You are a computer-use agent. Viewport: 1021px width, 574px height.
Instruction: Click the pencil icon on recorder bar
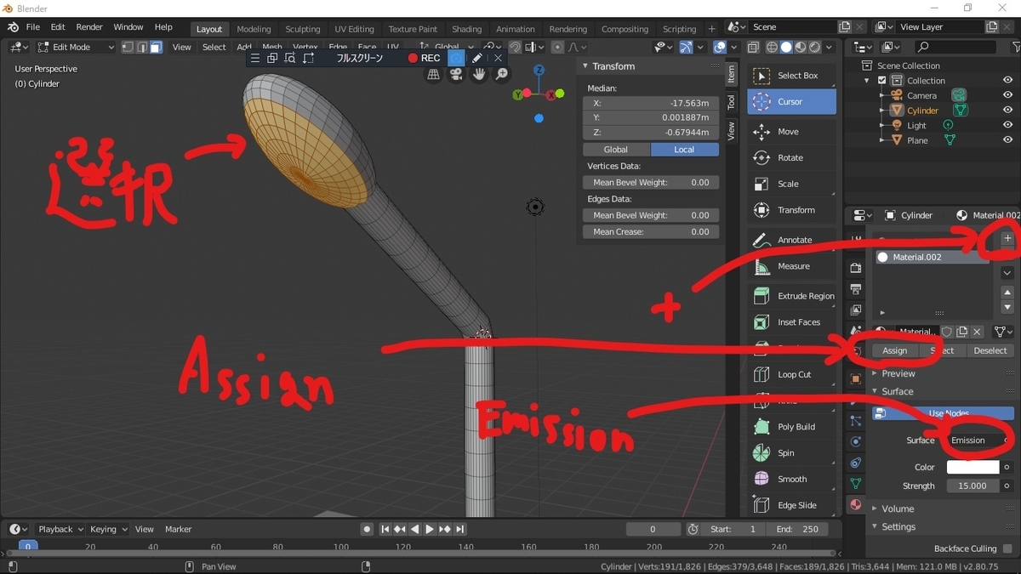pyautogui.click(x=477, y=58)
